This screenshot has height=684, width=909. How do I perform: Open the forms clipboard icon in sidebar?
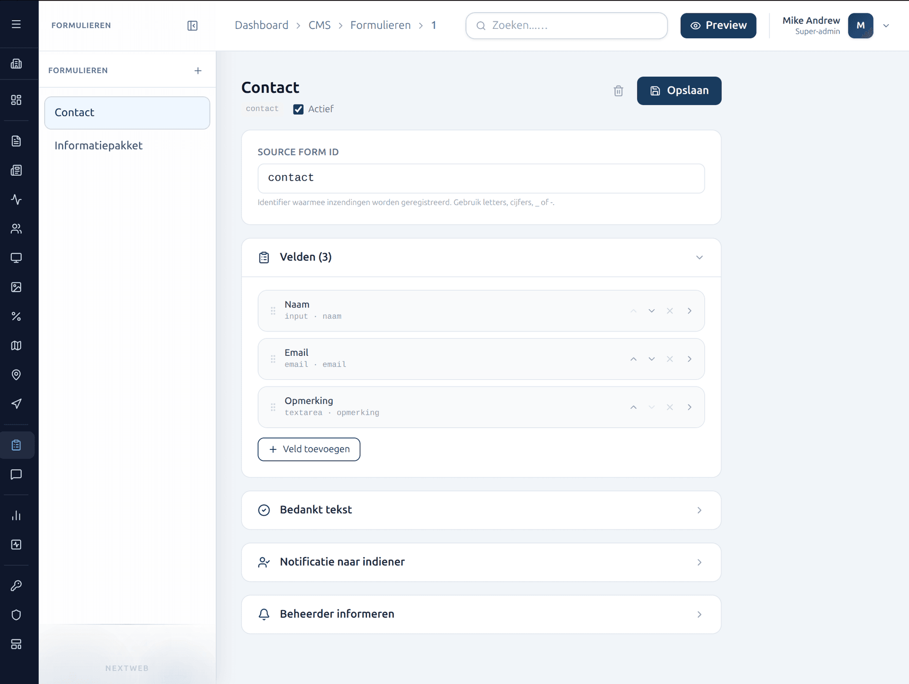click(x=16, y=445)
